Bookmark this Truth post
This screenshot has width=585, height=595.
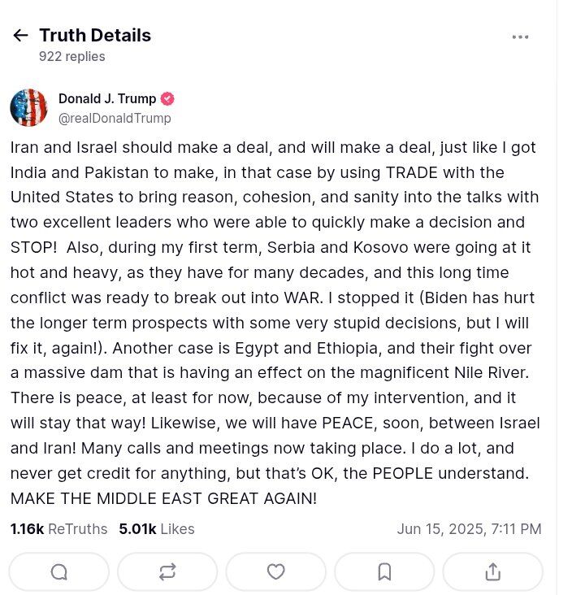pos(384,572)
